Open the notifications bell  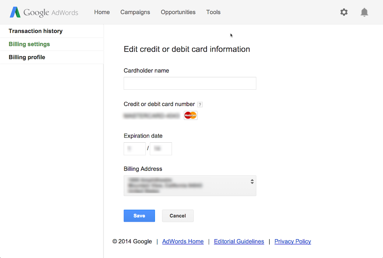[364, 12]
